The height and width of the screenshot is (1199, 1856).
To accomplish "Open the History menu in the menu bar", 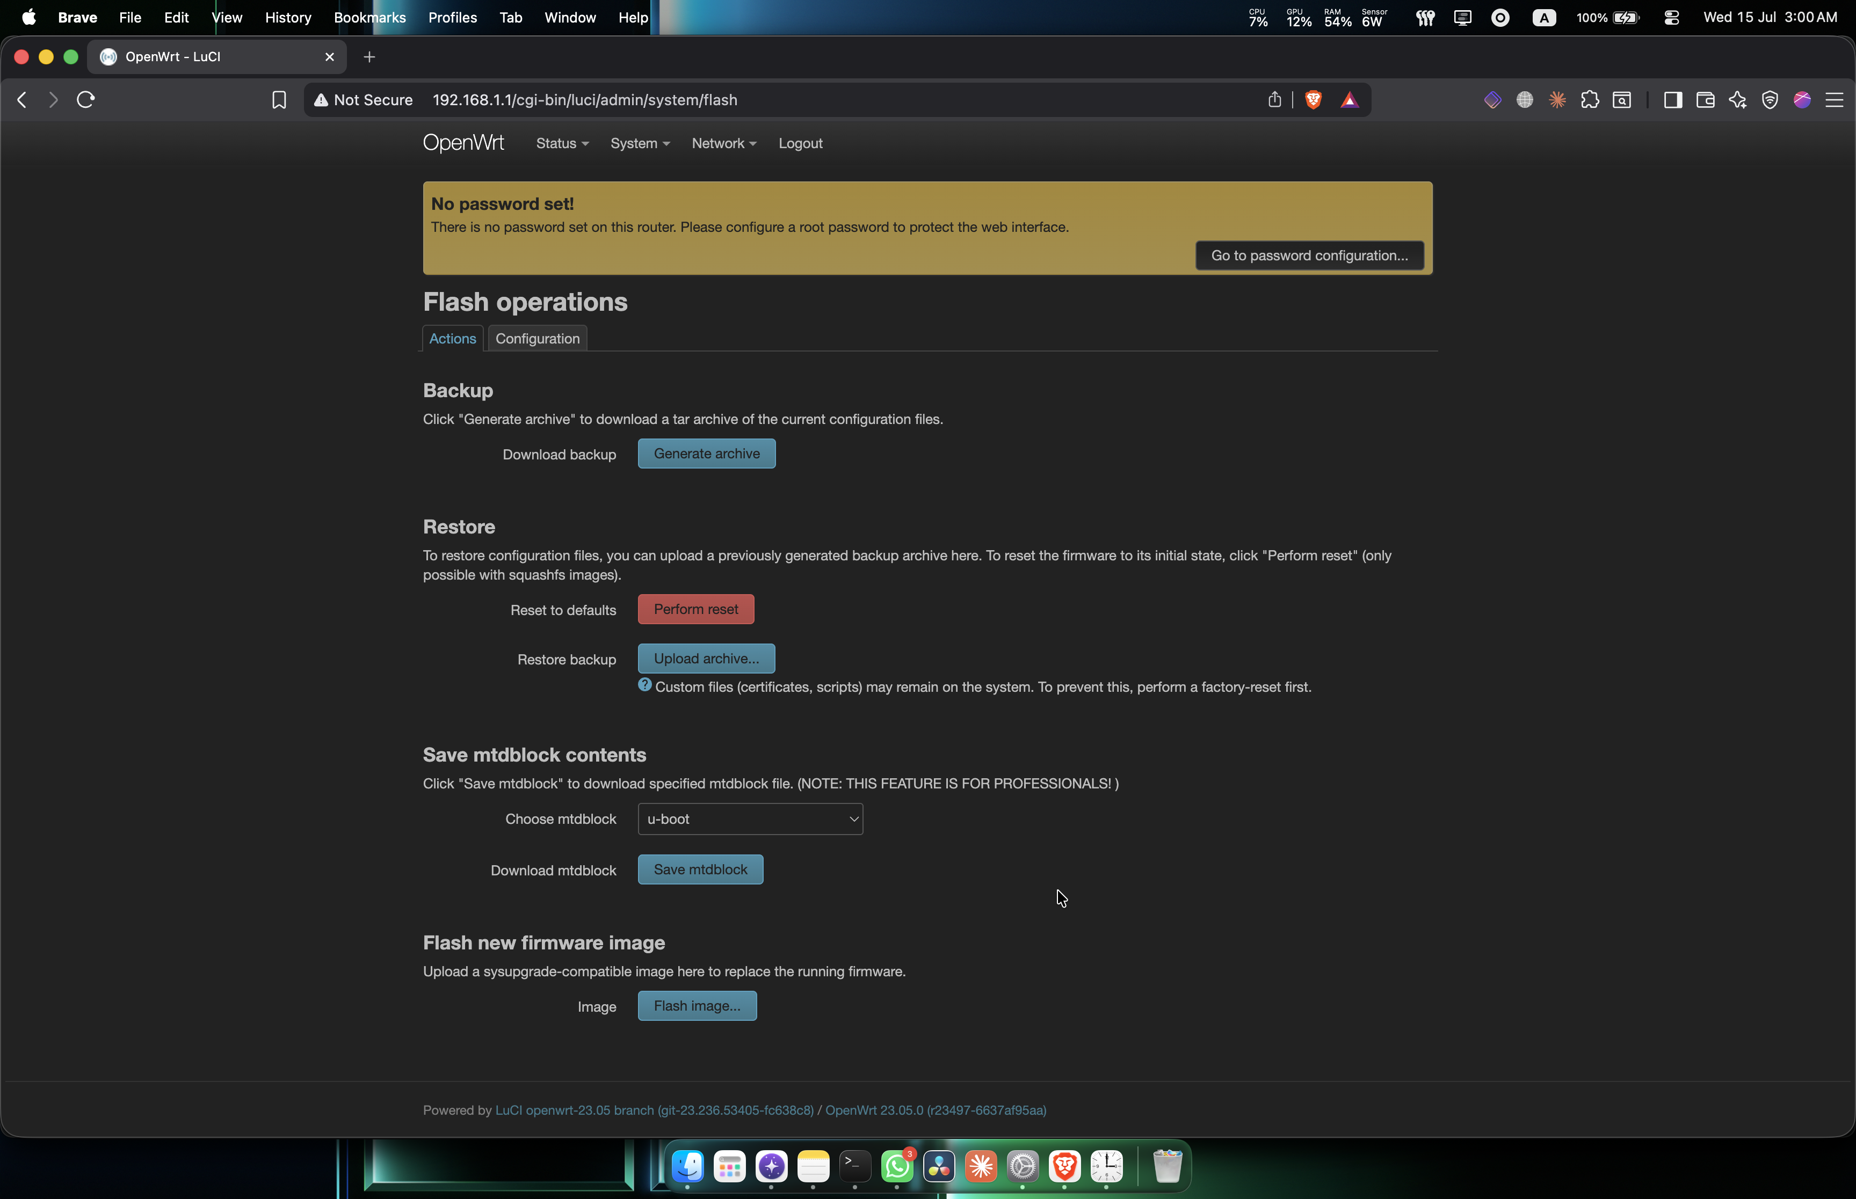I will pos(288,17).
